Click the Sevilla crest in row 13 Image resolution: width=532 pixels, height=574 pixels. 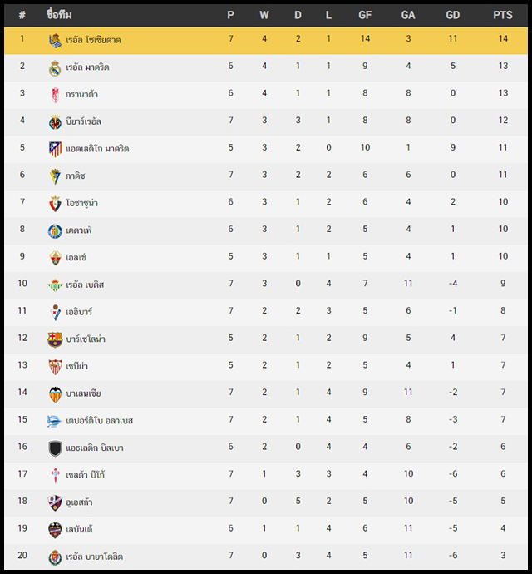tap(55, 367)
